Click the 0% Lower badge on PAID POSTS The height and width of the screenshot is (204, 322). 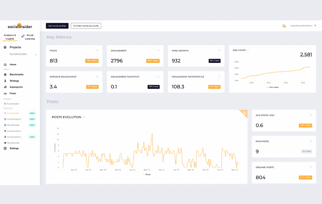(x=307, y=151)
